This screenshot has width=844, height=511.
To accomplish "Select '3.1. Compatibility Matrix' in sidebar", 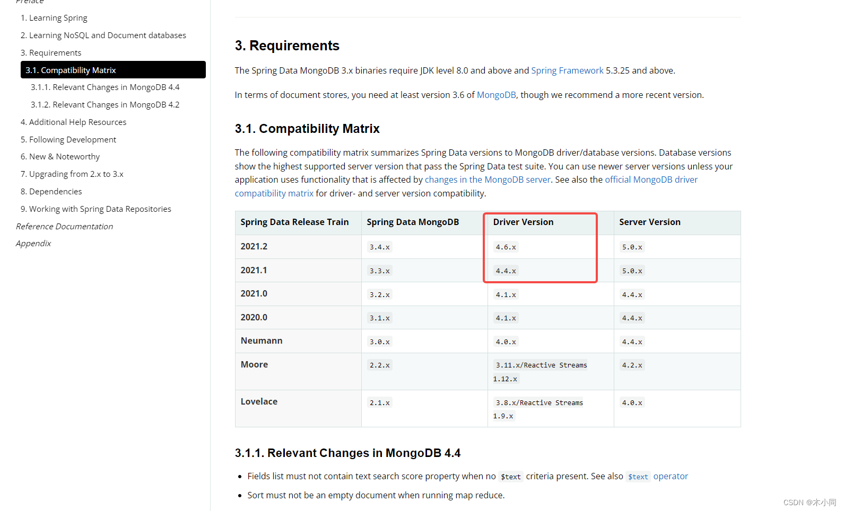I will (x=113, y=70).
